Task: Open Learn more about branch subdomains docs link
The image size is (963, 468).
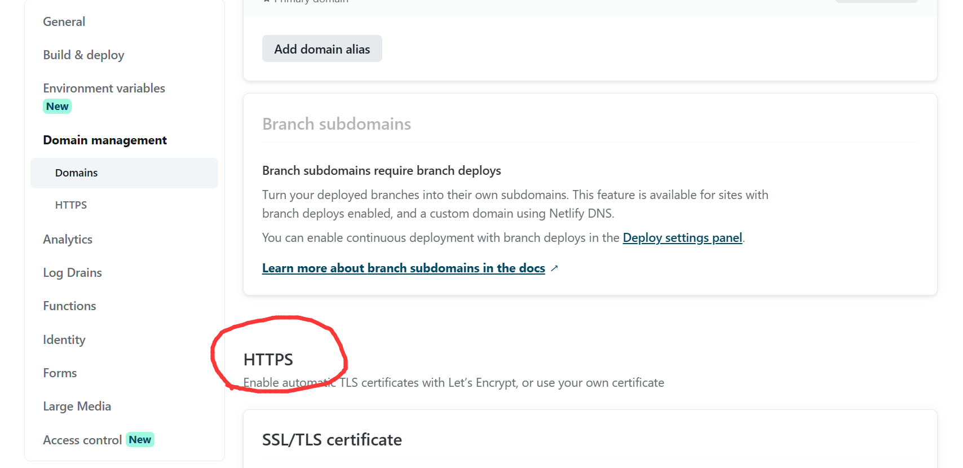Action: (403, 268)
